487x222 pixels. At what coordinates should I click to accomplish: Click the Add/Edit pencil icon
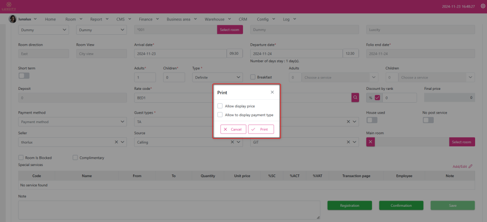470,166
